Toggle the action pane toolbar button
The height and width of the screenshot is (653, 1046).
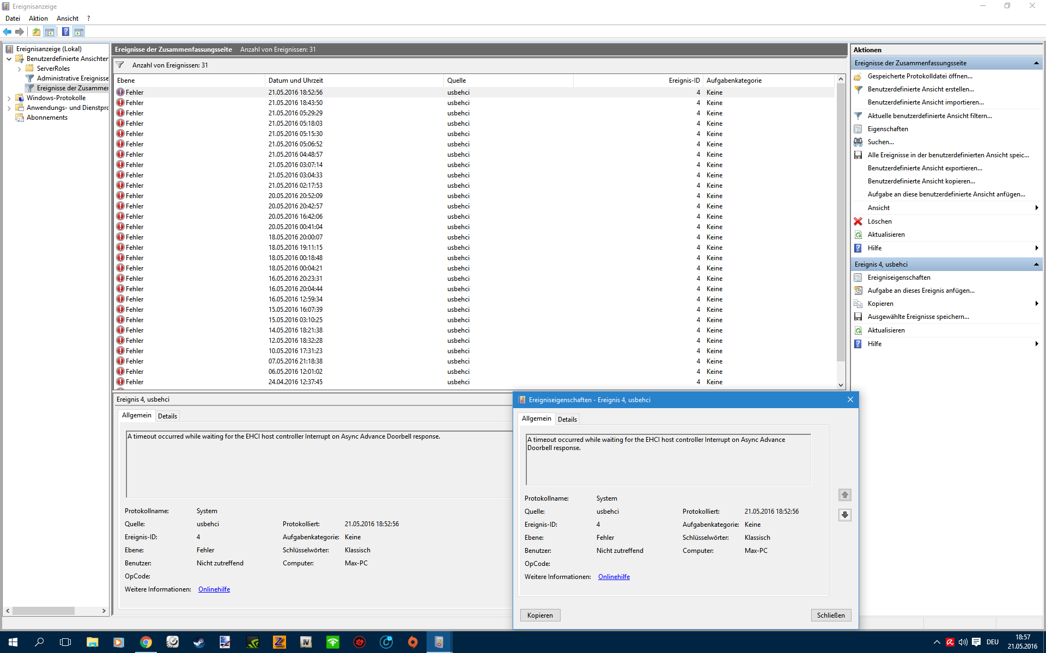pyautogui.click(x=79, y=32)
